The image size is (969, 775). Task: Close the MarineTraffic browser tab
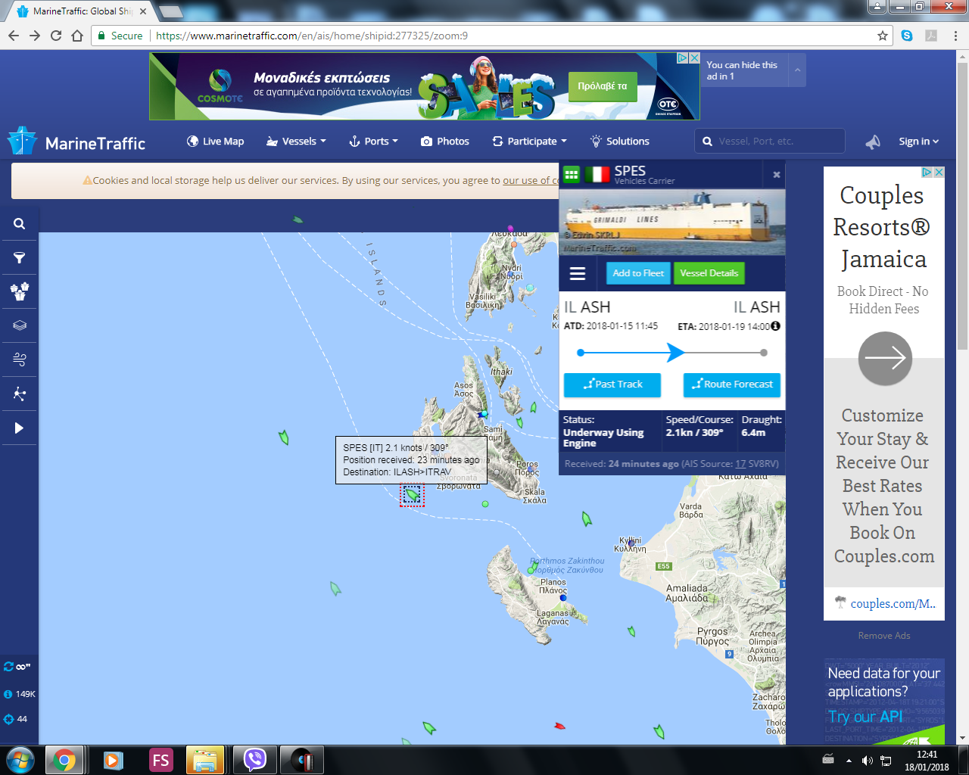coord(143,11)
